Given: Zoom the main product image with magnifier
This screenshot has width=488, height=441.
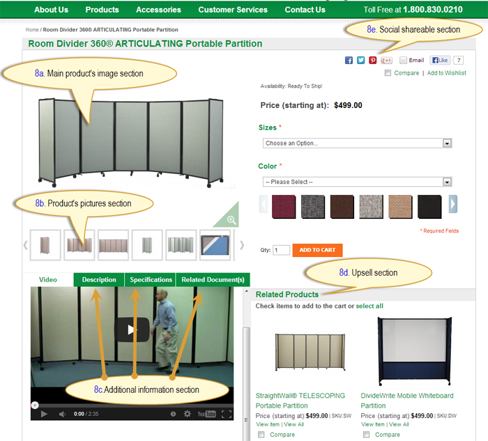Looking at the screenshot, I should pos(231,220).
